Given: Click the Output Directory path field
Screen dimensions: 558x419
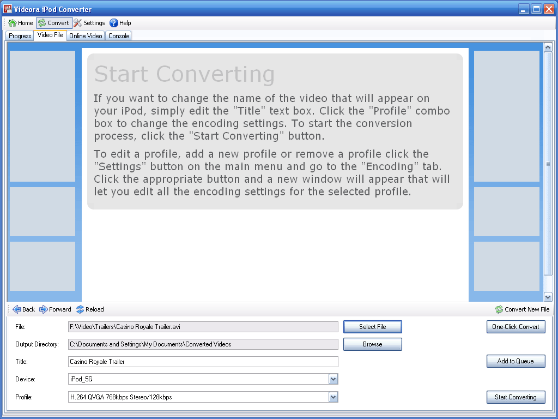Looking at the screenshot, I should tap(203, 344).
